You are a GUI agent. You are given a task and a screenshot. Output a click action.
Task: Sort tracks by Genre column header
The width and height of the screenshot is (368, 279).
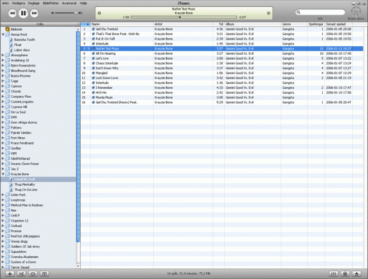[294, 24]
